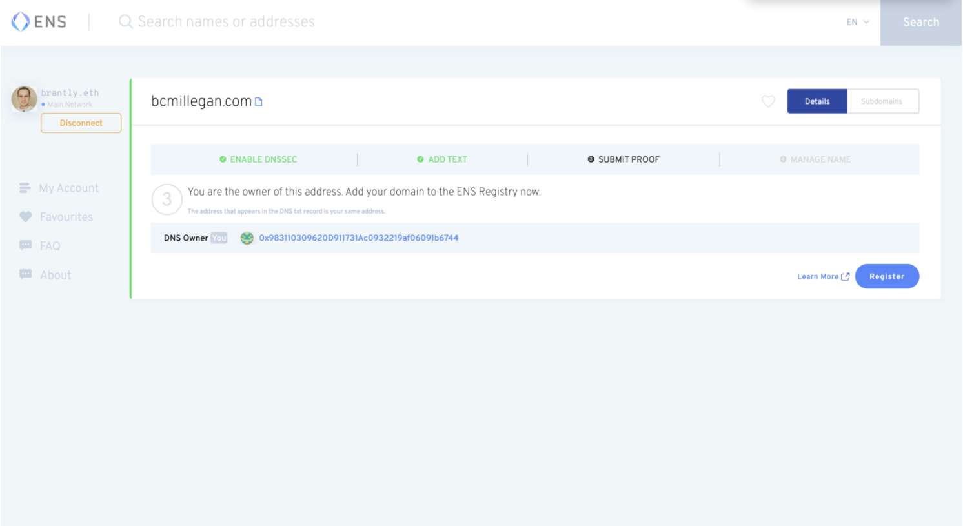The height and width of the screenshot is (526, 963).
Task: Open the About page
Action: click(56, 275)
